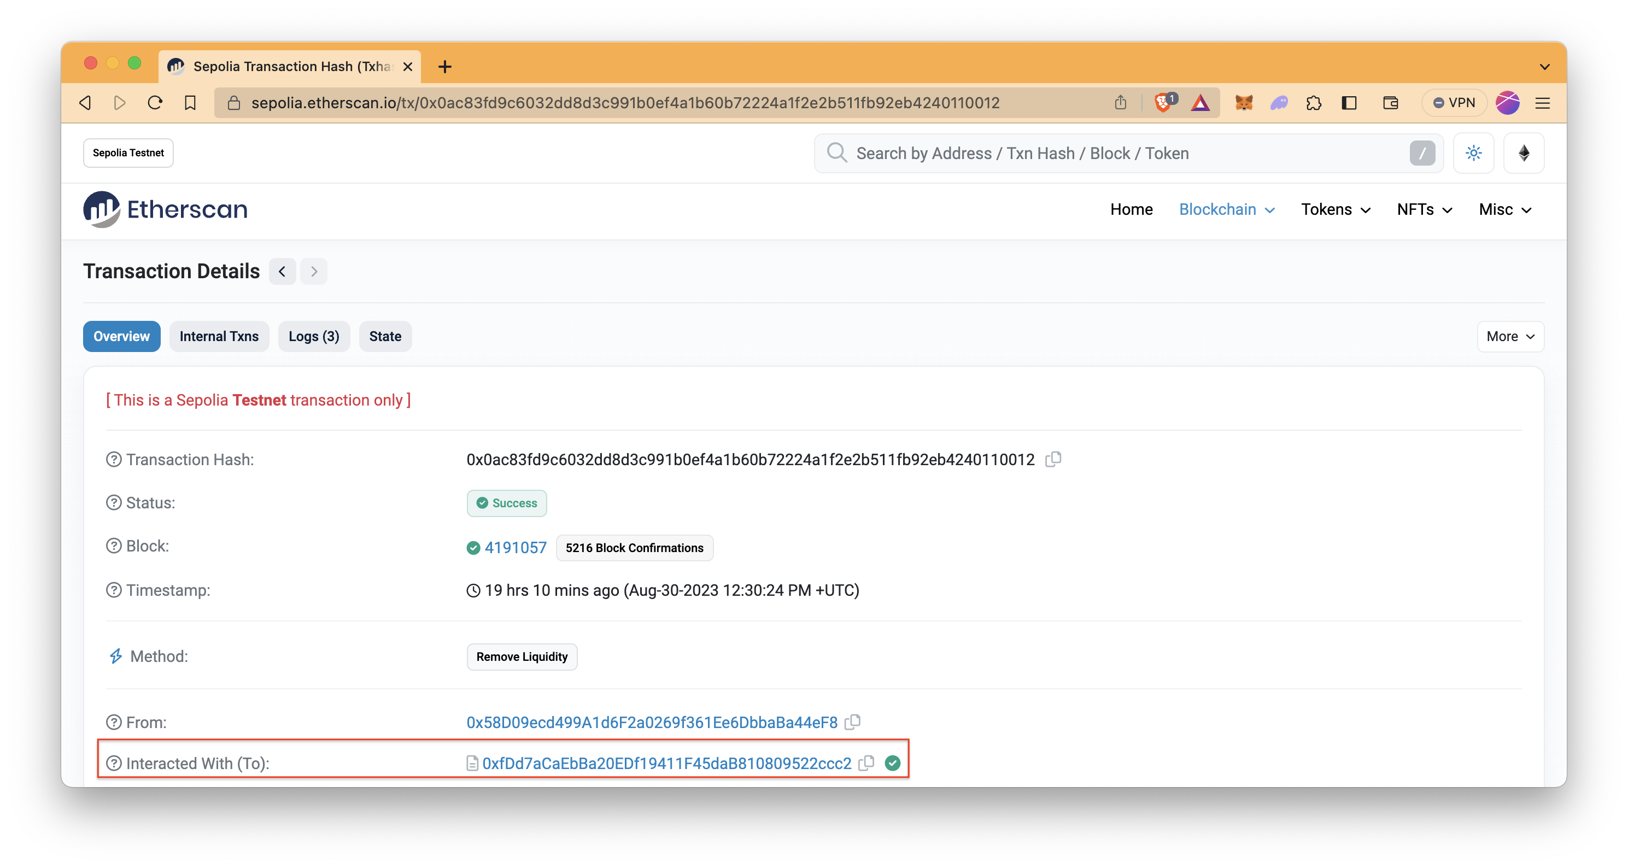This screenshot has height=868, width=1628.
Task: Open the purple ghost wallet extension
Action: coord(1279,103)
